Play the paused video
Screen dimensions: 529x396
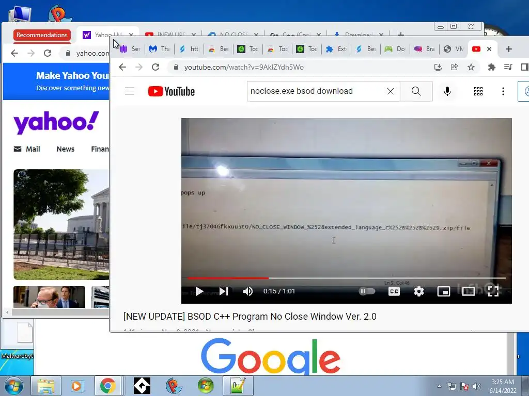coord(199,291)
